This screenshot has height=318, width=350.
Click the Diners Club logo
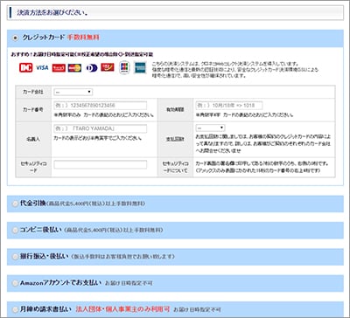tap(92, 68)
